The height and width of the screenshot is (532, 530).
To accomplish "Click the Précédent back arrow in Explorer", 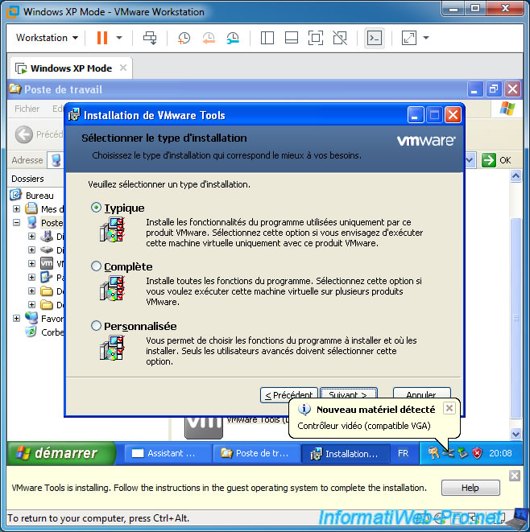I will [x=24, y=134].
